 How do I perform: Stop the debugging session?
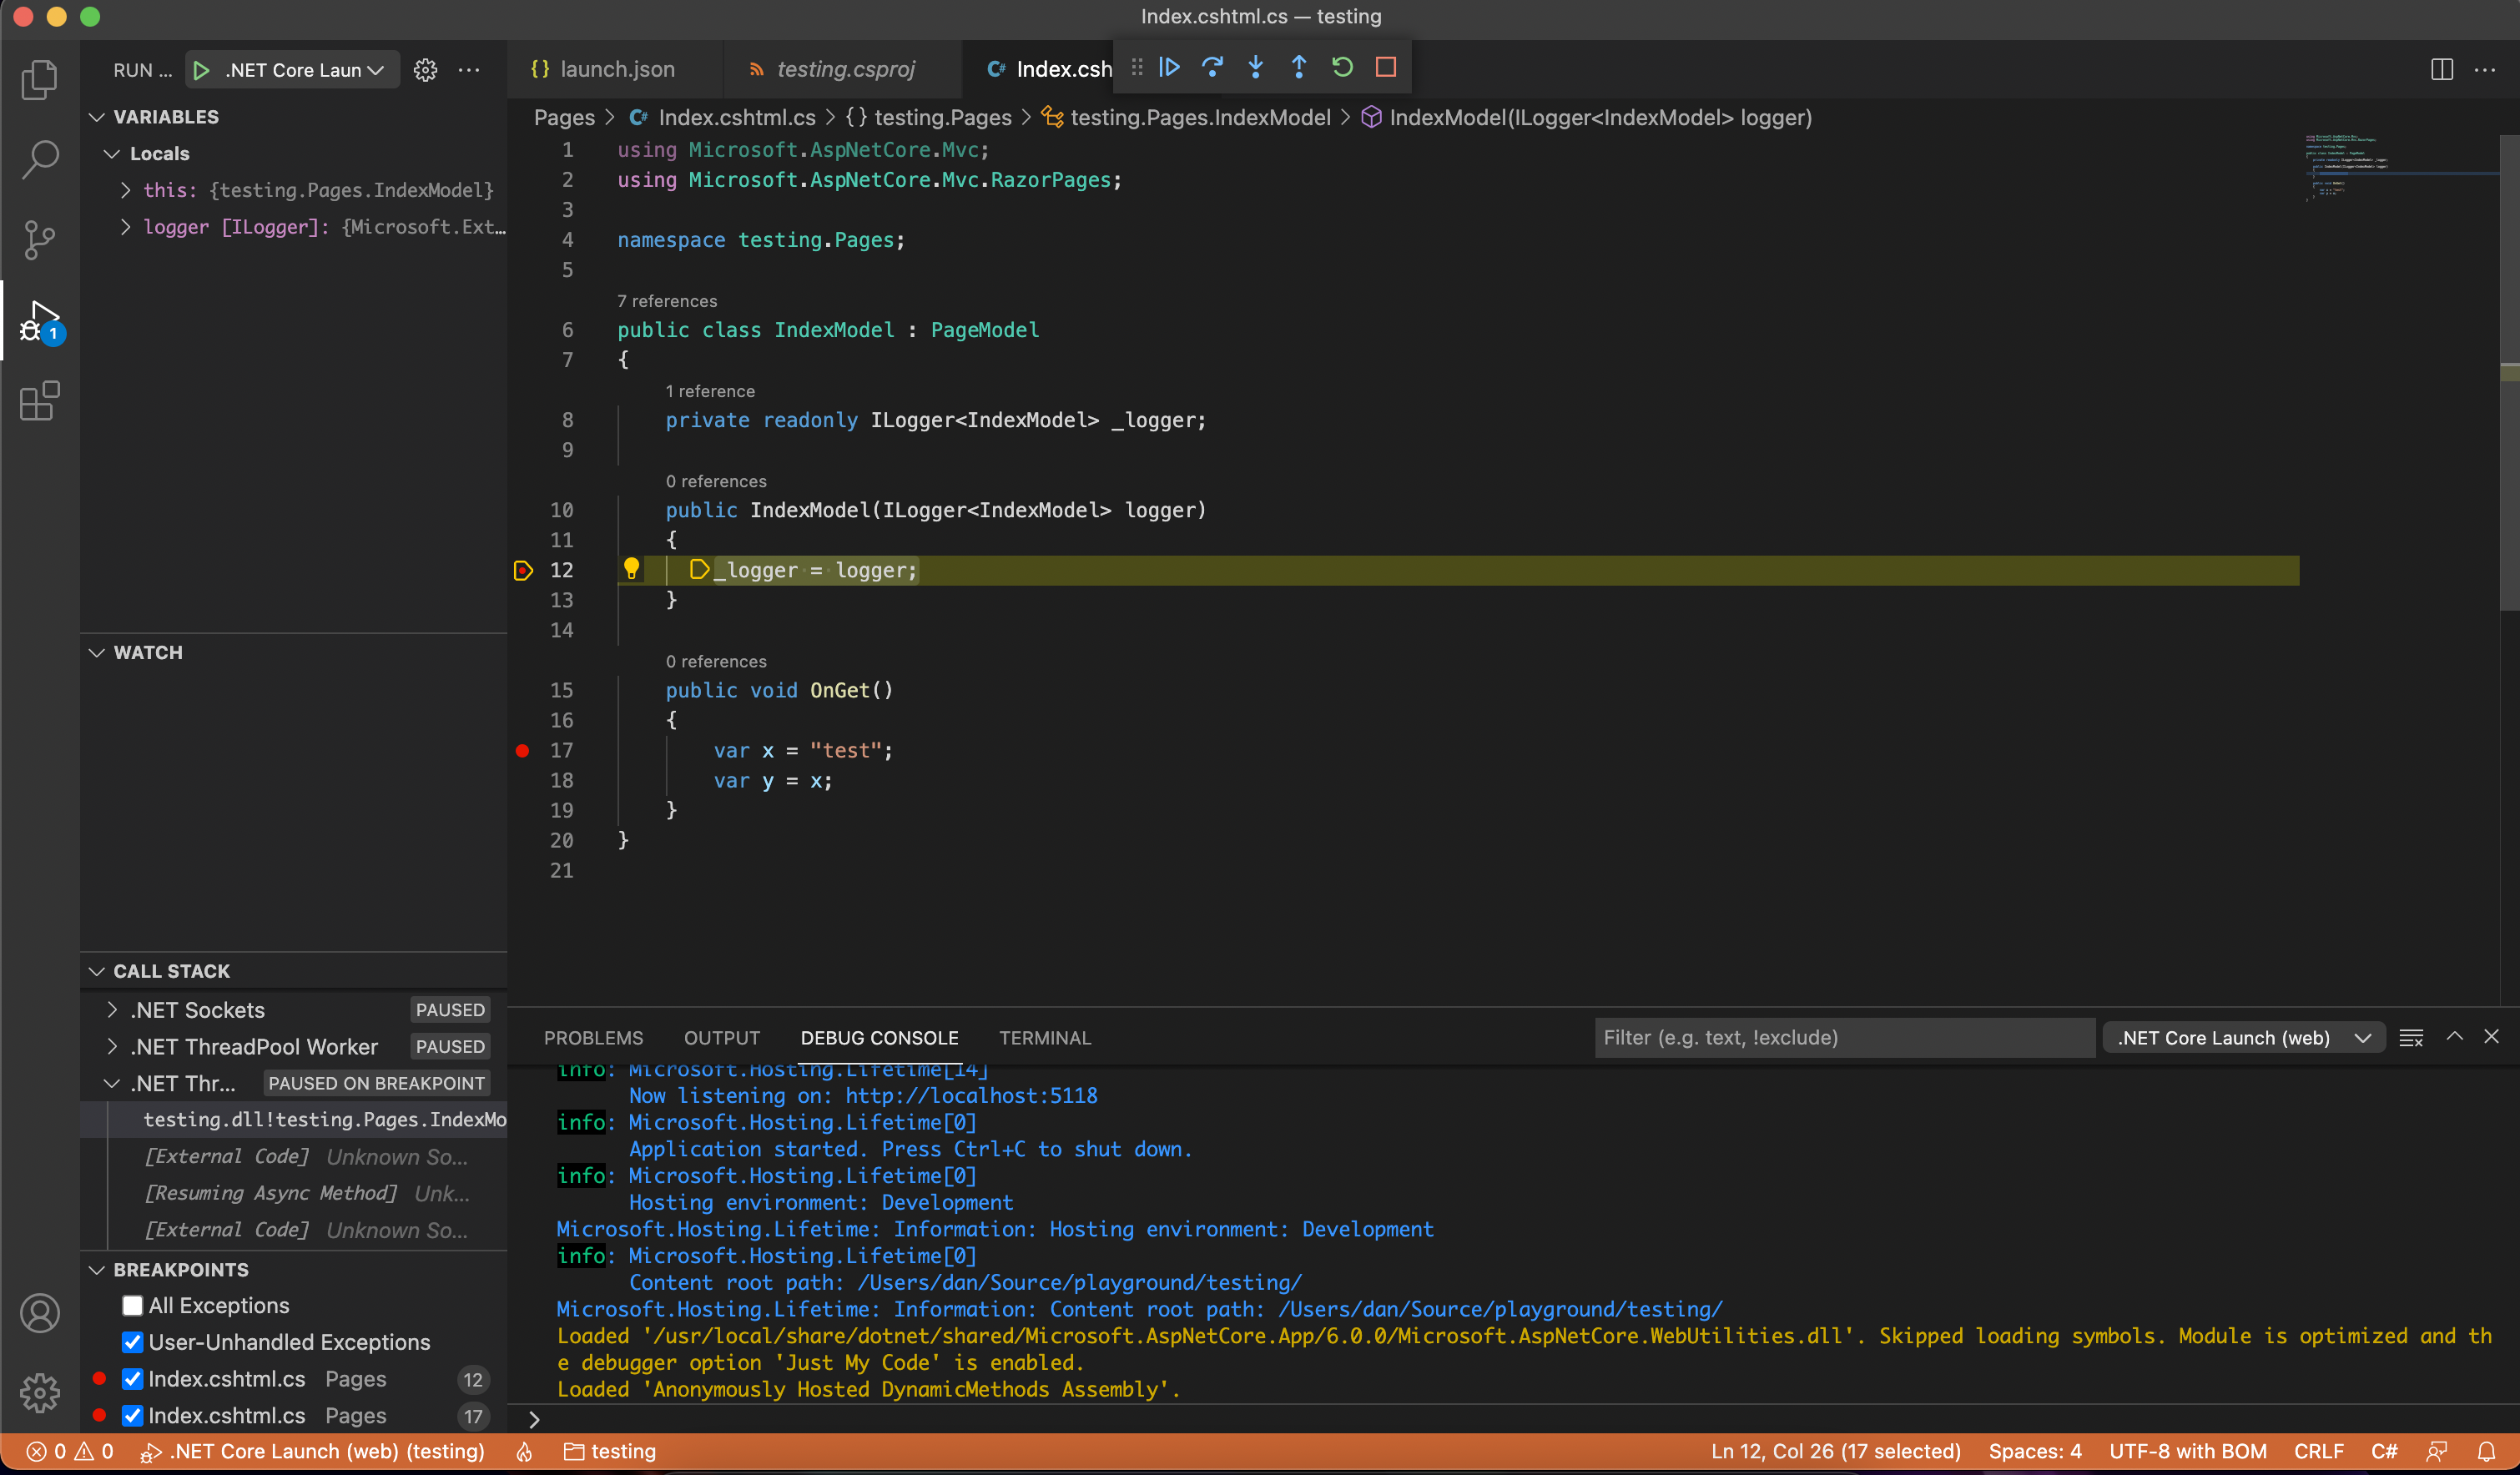(1385, 67)
